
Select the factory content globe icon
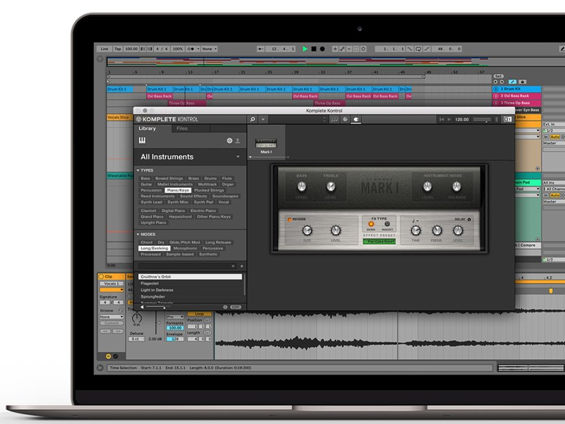230,141
